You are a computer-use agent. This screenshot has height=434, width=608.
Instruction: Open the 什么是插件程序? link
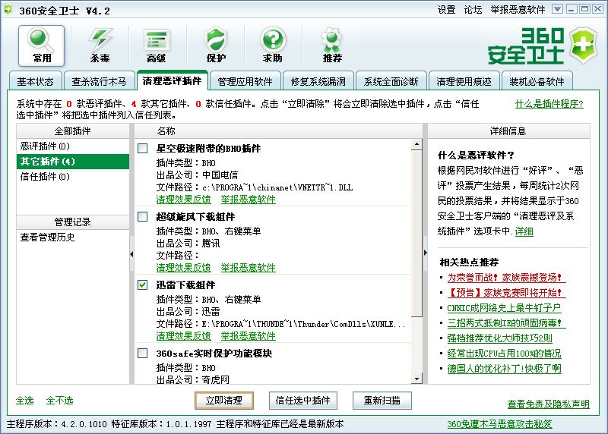(549, 104)
